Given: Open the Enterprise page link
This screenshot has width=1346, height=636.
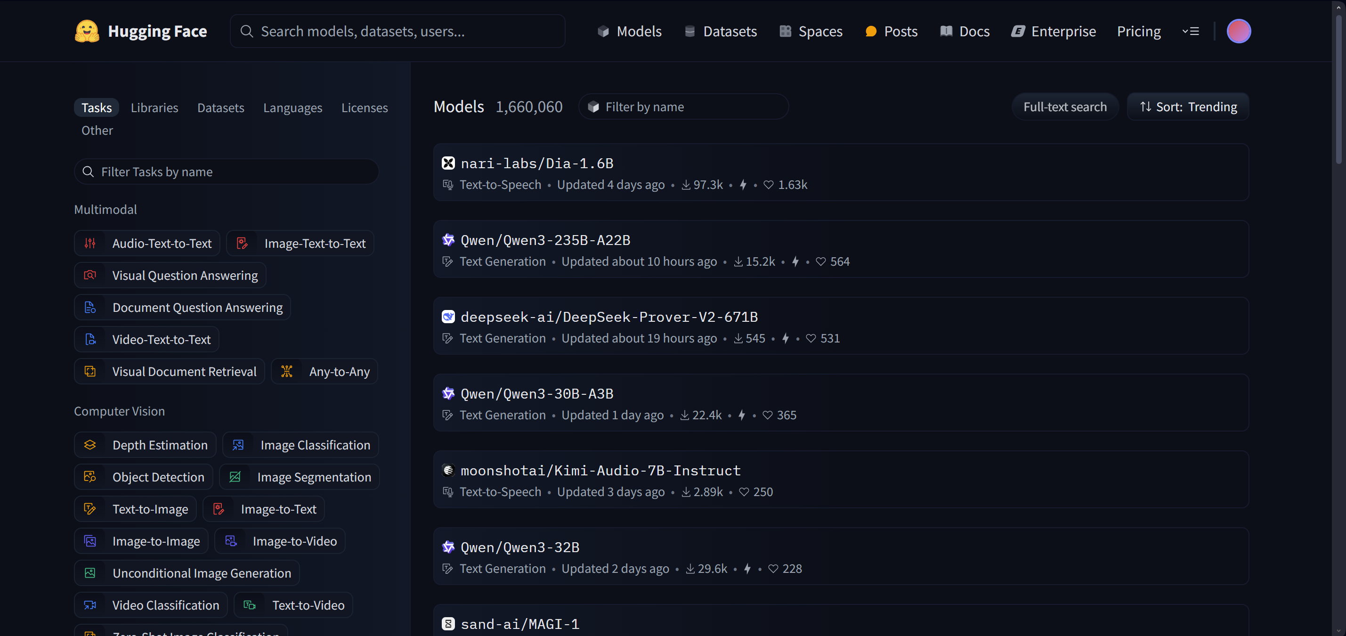Looking at the screenshot, I should [1054, 32].
